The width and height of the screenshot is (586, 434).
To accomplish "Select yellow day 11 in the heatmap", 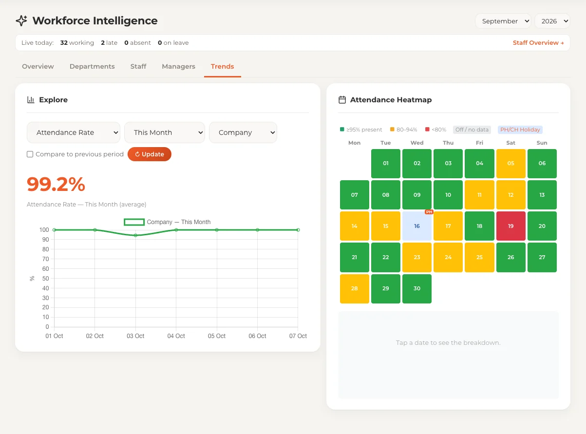I will 480,195.
